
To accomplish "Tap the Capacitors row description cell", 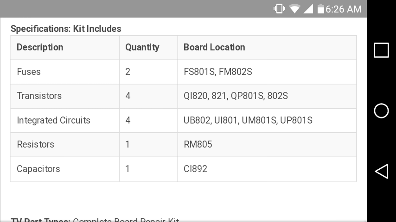I will [x=38, y=169].
